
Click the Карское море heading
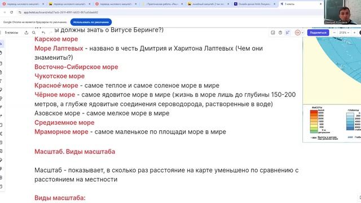pyautogui.click(x=56, y=39)
